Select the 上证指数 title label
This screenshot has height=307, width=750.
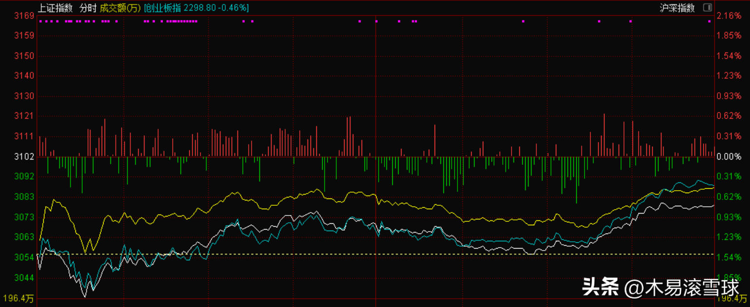(x=55, y=8)
